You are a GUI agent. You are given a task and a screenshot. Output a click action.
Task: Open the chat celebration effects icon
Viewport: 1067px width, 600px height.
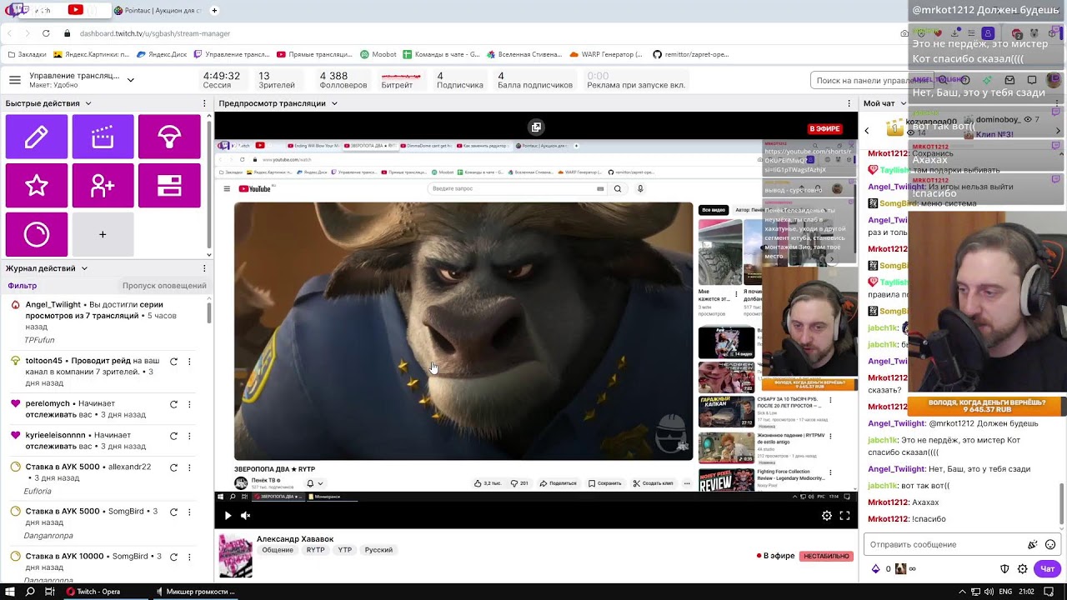tap(1033, 545)
